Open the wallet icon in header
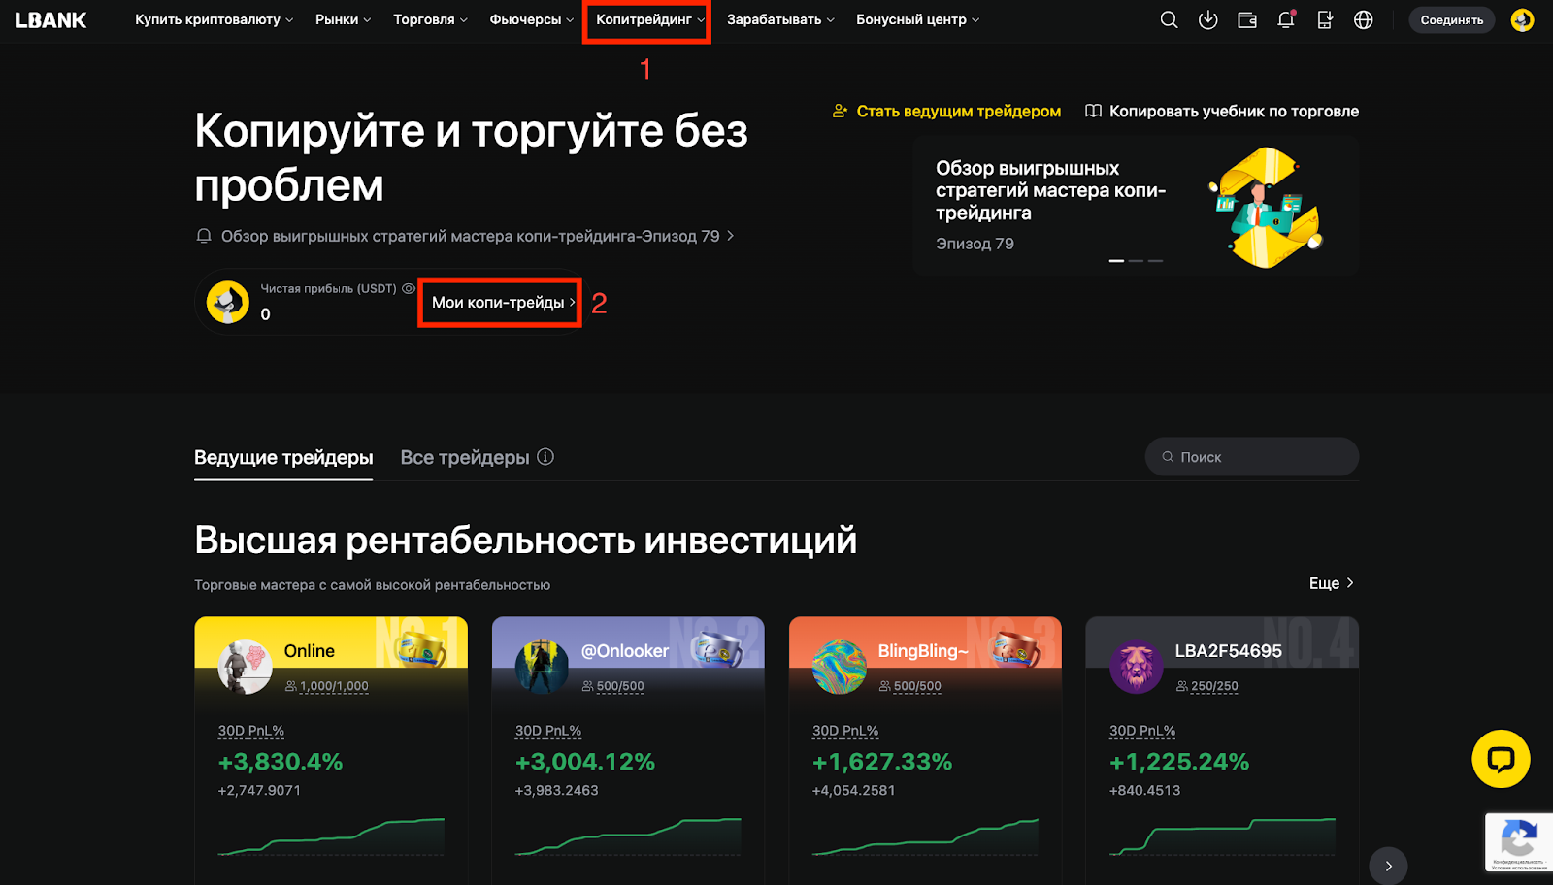1553x885 pixels. coord(1247,19)
